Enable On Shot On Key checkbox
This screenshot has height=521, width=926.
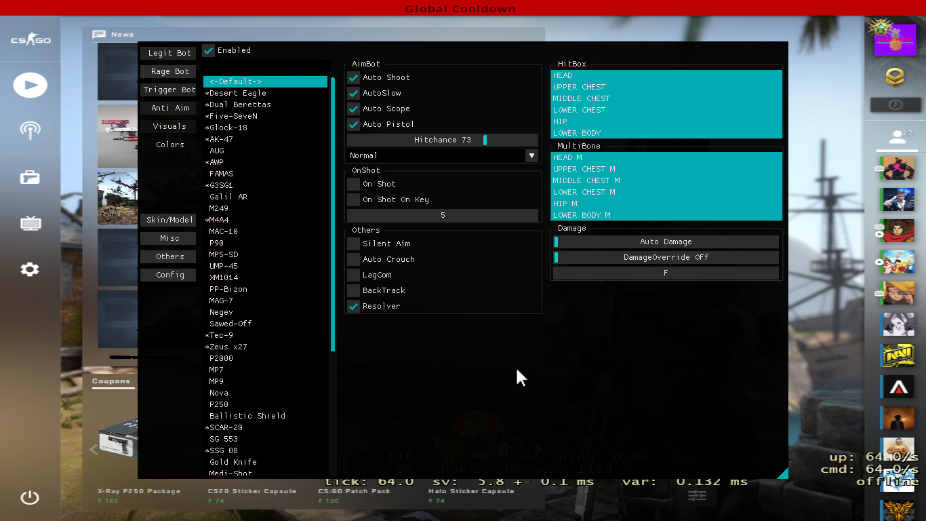point(353,199)
